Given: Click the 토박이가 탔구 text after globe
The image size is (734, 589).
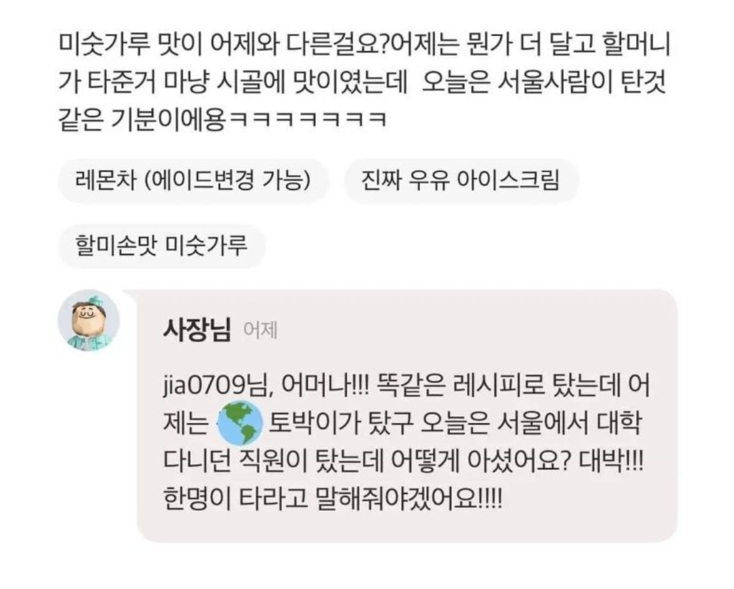Looking at the screenshot, I should coord(340,423).
